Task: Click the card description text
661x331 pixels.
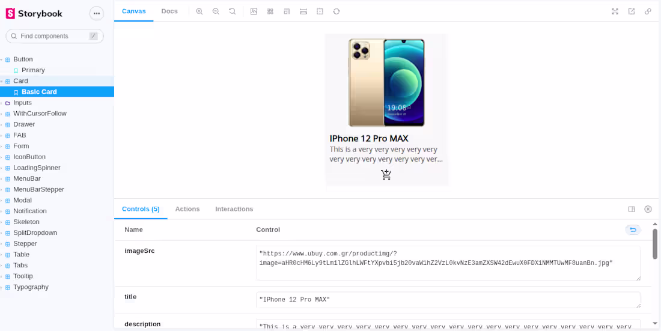Action: (386, 155)
